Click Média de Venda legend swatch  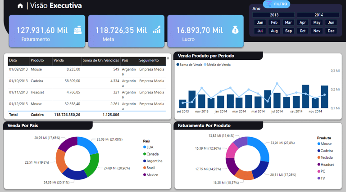tap(205, 65)
